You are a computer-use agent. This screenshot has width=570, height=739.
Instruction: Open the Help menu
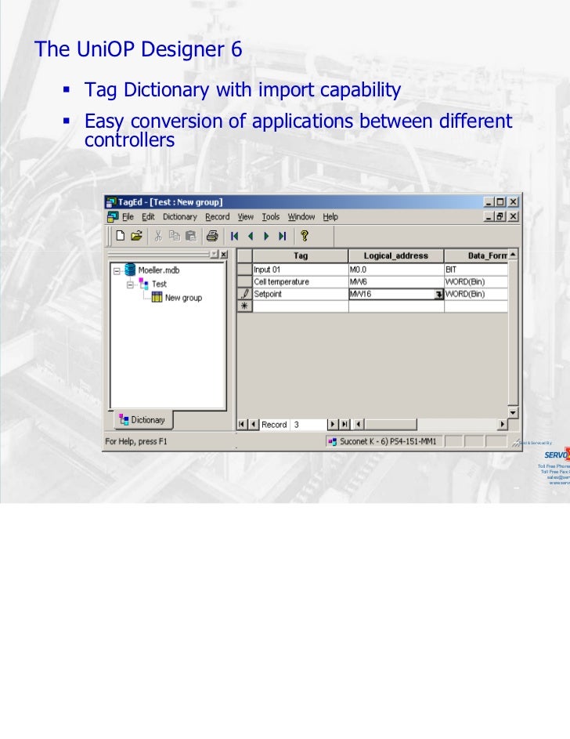[330, 217]
